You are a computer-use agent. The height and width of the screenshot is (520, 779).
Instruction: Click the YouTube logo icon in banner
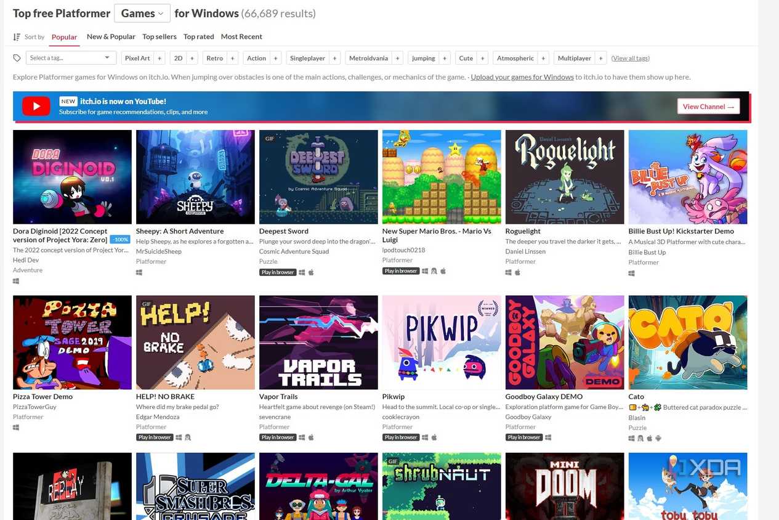tap(36, 106)
